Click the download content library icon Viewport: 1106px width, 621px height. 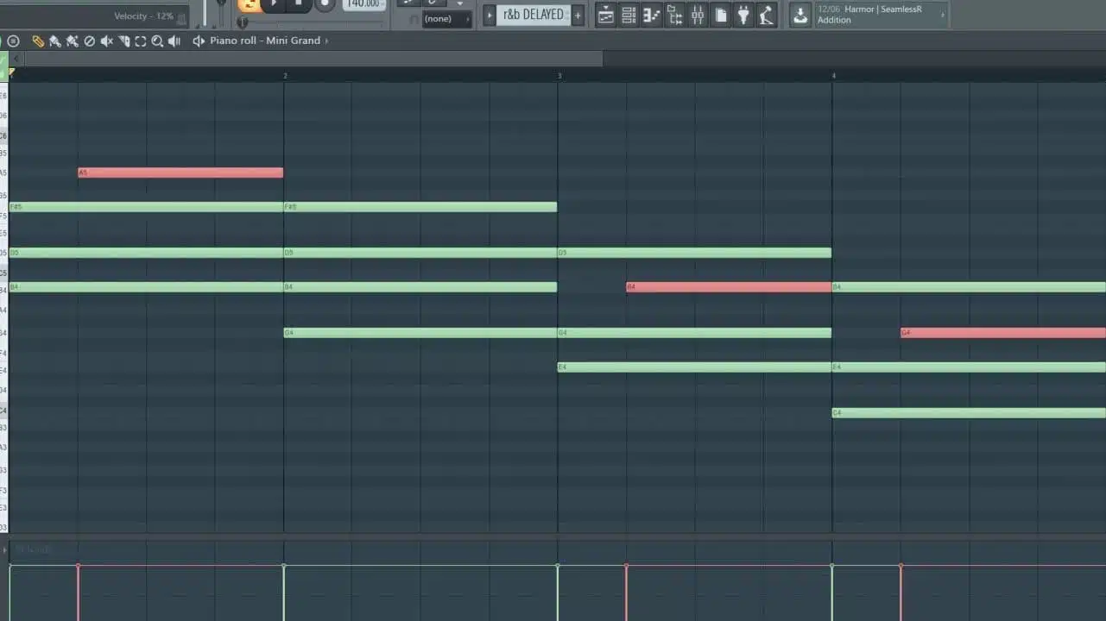800,15
